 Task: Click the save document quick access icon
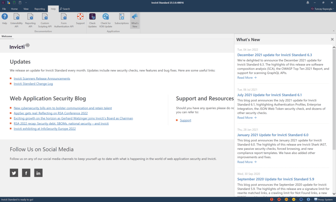click(x=20, y=3)
